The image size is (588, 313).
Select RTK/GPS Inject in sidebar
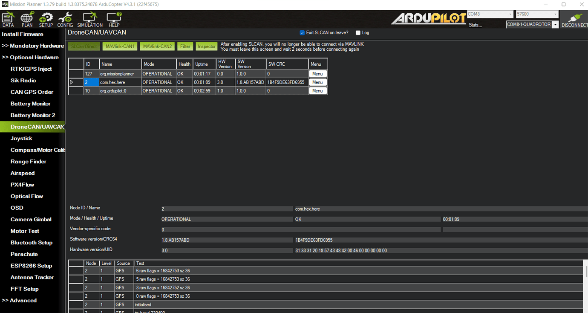coord(31,69)
